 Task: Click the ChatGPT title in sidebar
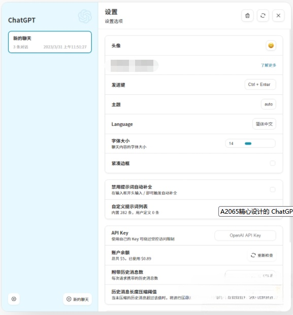22,20
